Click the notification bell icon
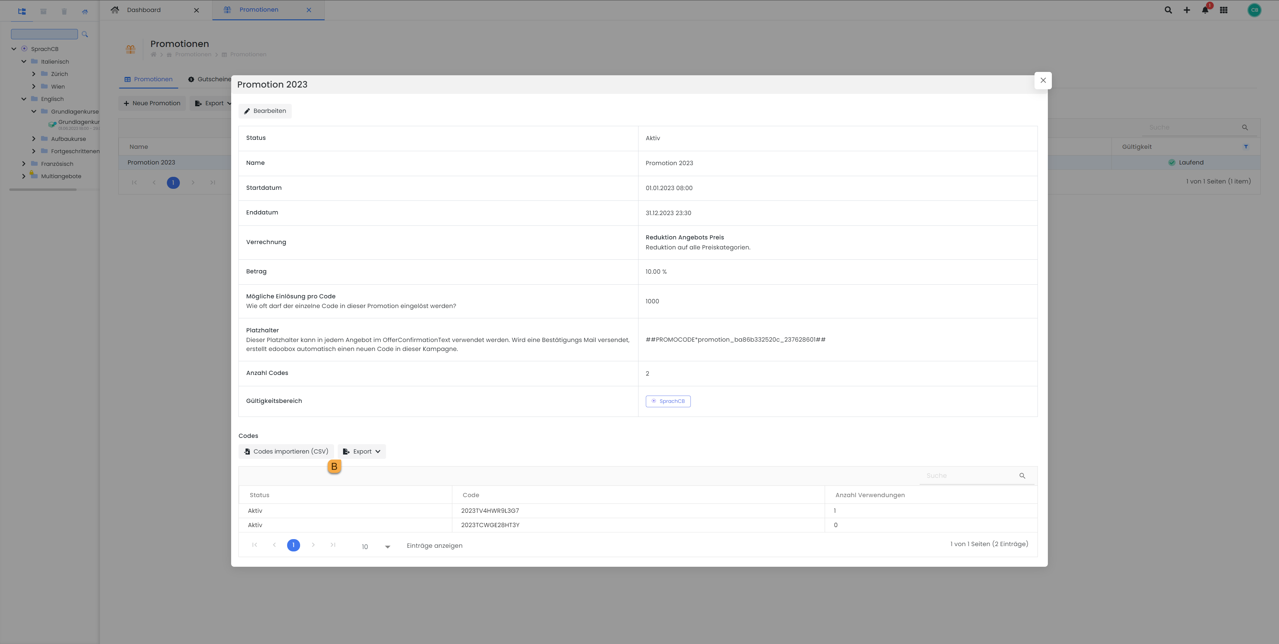 point(1204,10)
